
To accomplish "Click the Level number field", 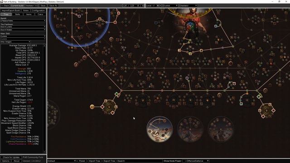I will pyautogui.click(x=151, y=5).
